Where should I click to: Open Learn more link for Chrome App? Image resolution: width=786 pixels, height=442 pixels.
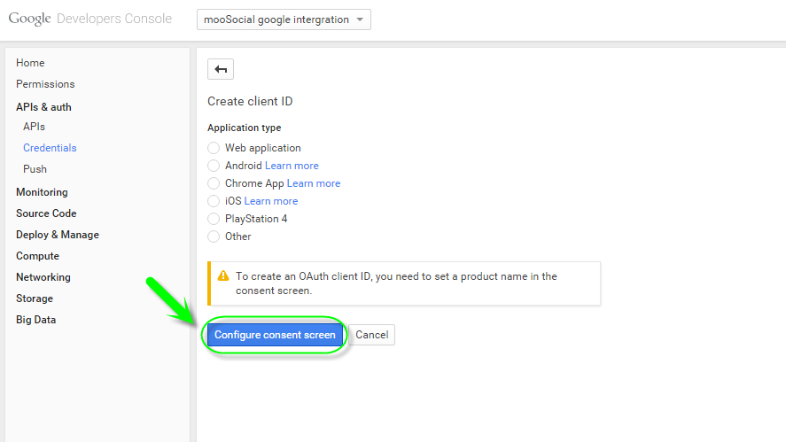pos(314,183)
